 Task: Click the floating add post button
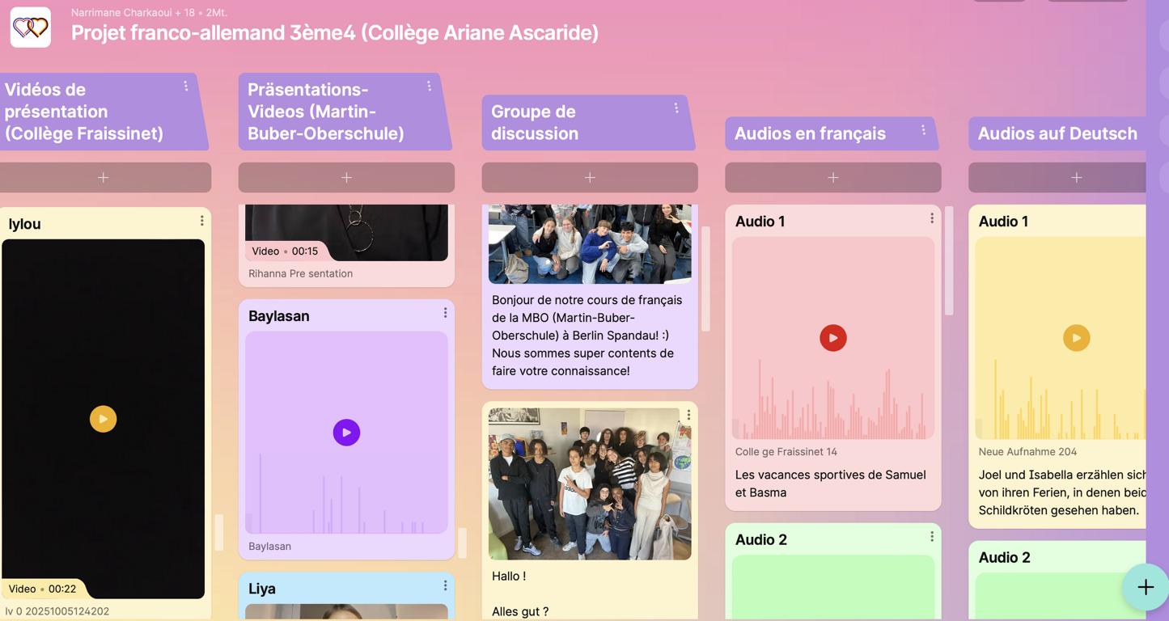[x=1145, y=588]
